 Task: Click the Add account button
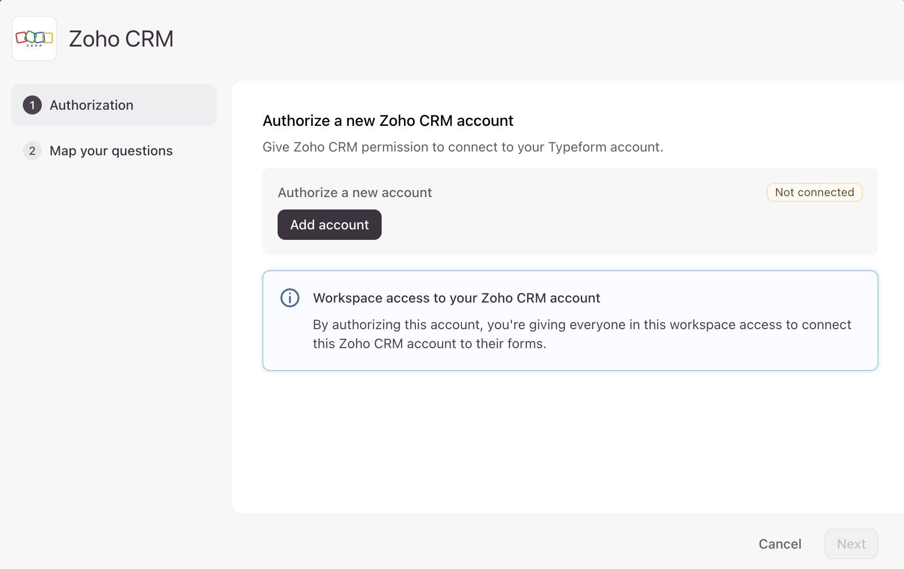pyautogui.click(x=329, y=225)
